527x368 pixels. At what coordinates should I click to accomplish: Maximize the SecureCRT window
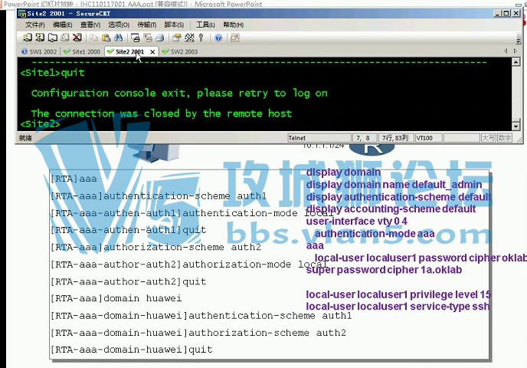[x=506, y=14]
